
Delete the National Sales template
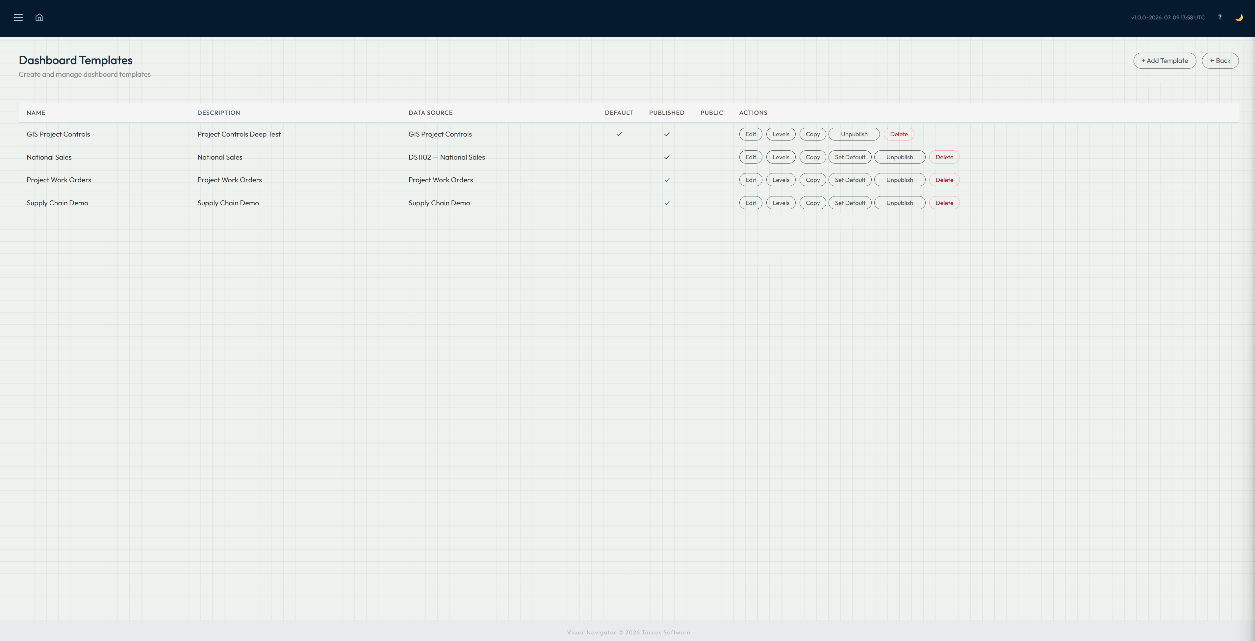point(944,157)
